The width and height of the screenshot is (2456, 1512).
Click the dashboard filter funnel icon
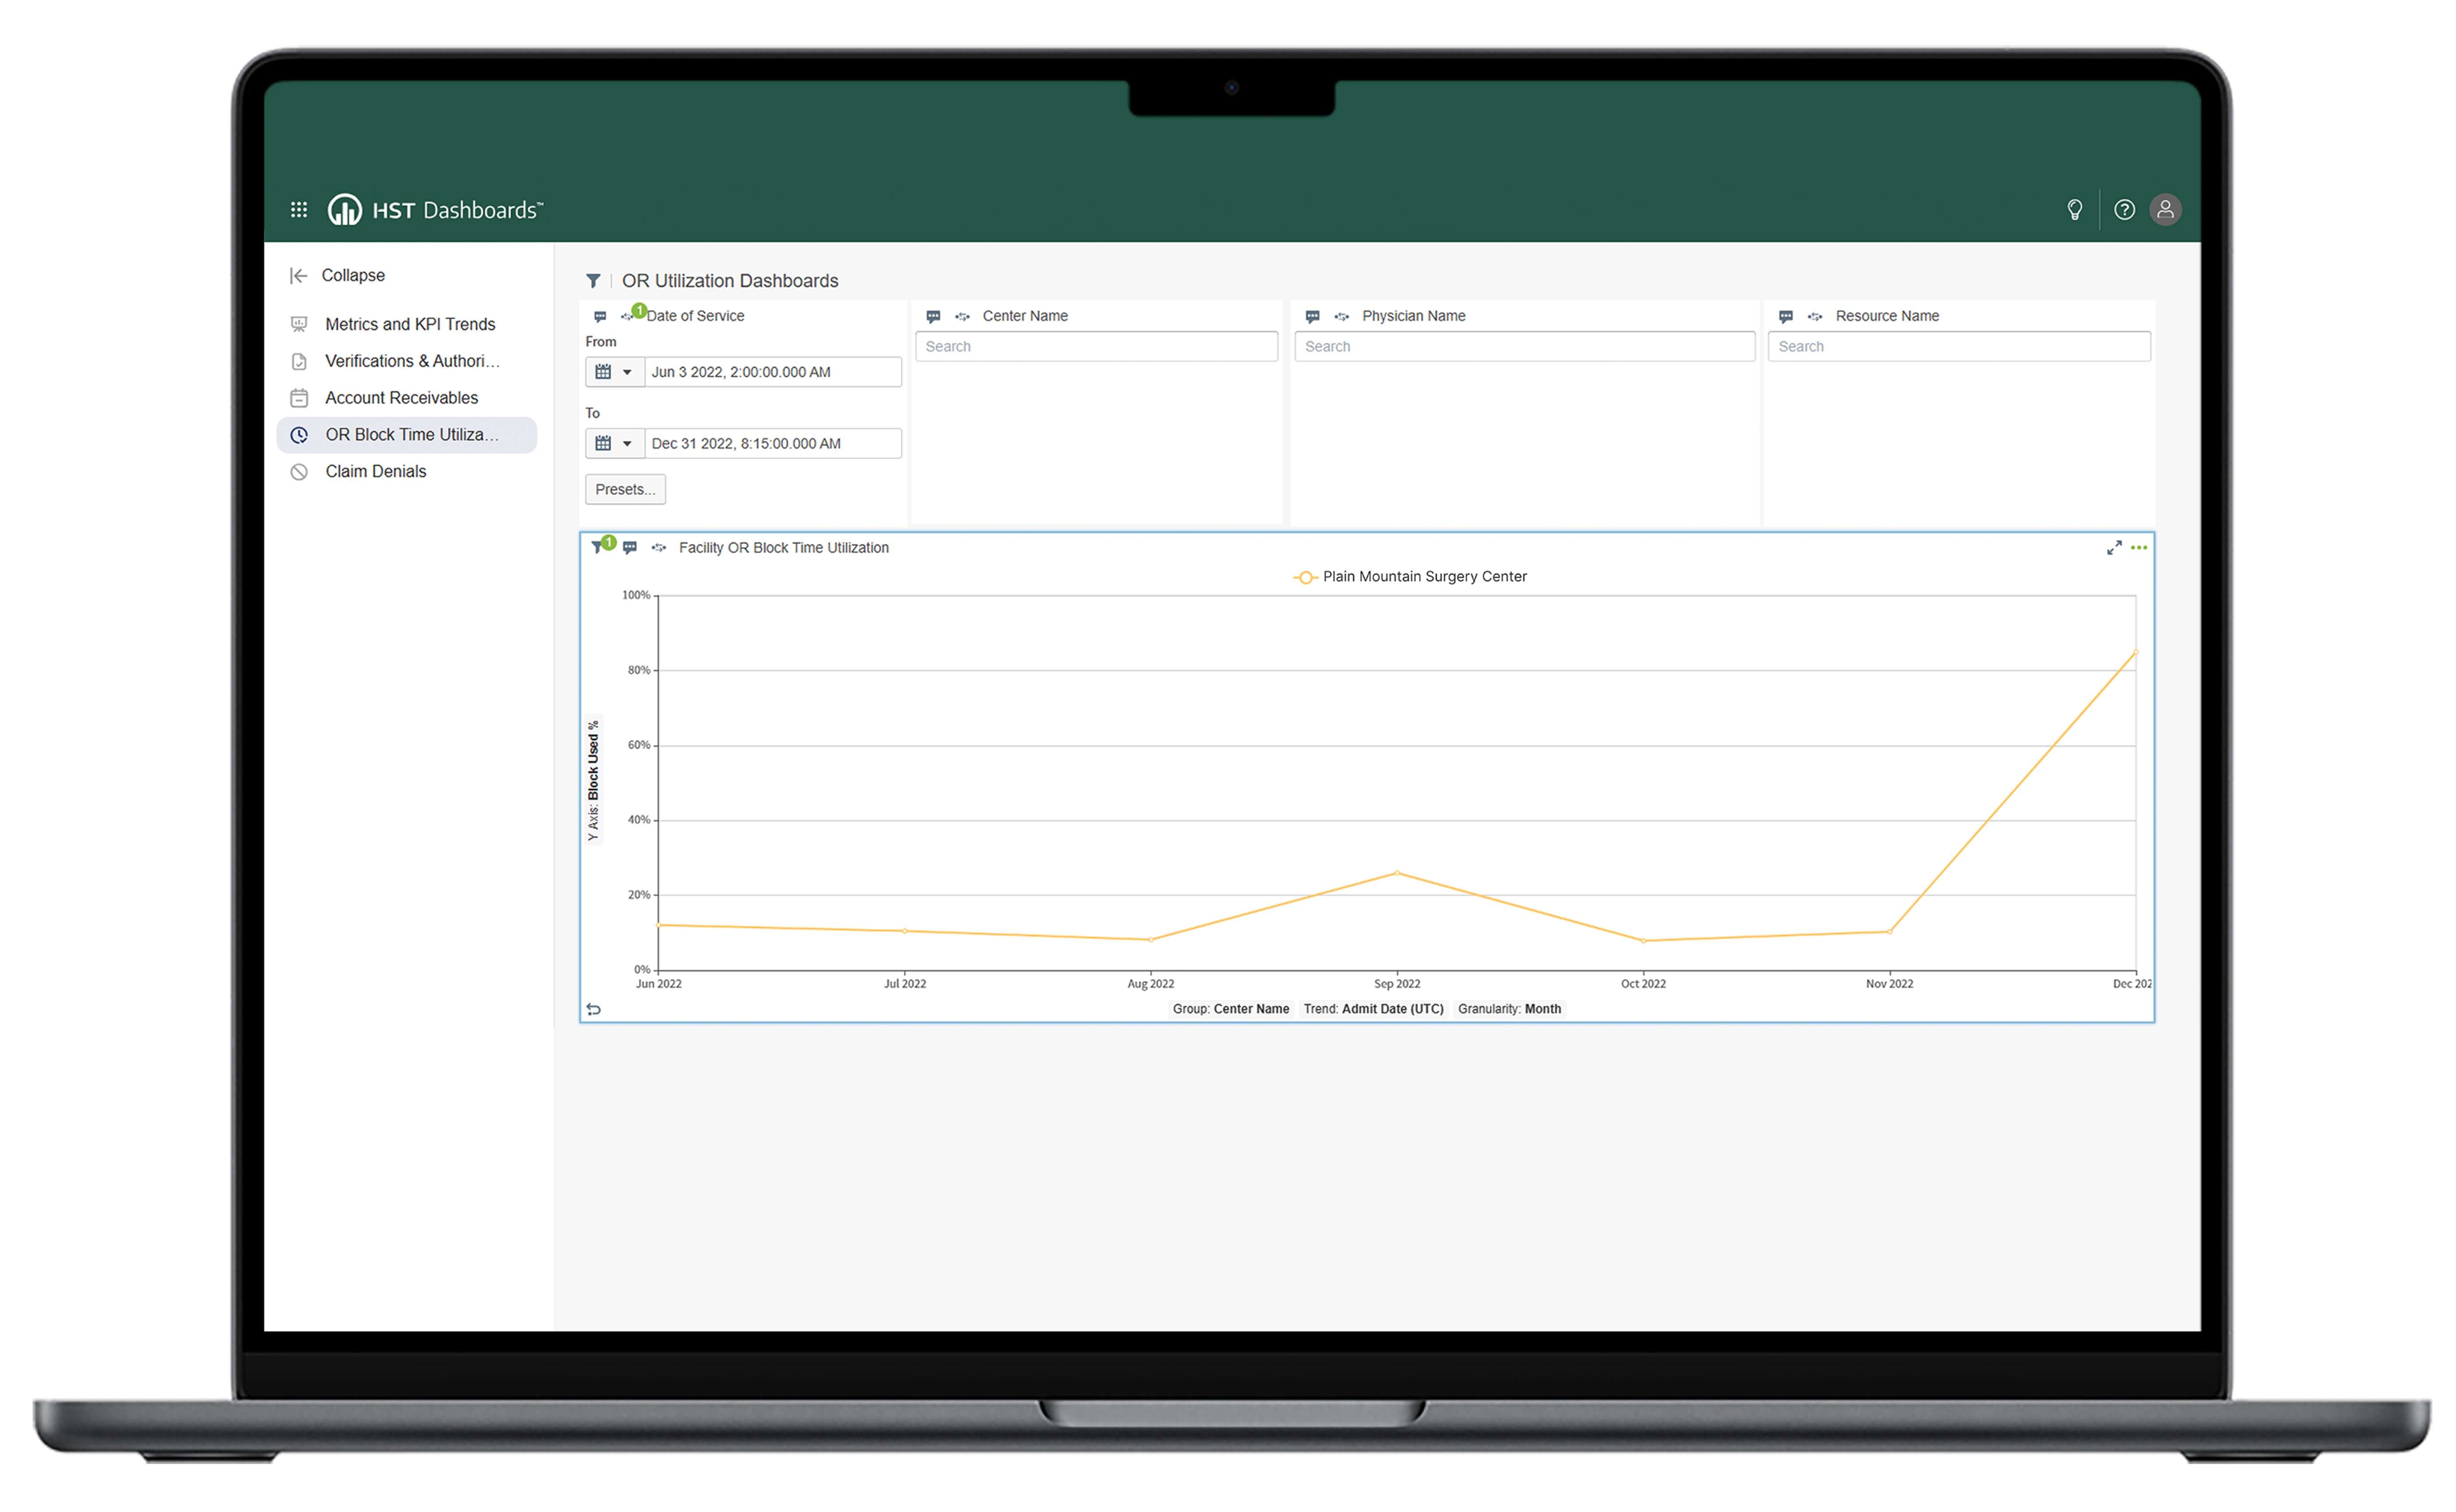pos(592,281)
